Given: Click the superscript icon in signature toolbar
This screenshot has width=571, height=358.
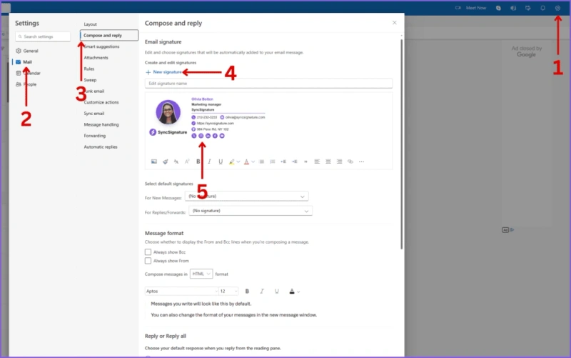Looking at the screenshot, I should (187, 161).
